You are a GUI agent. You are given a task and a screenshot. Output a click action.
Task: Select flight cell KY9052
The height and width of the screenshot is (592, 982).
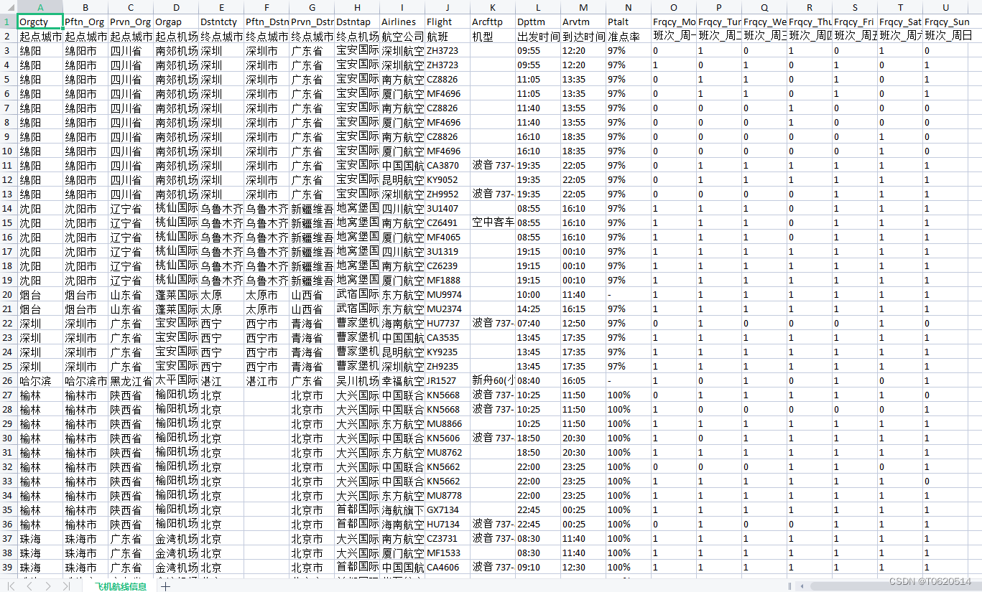tap(448, 179)
